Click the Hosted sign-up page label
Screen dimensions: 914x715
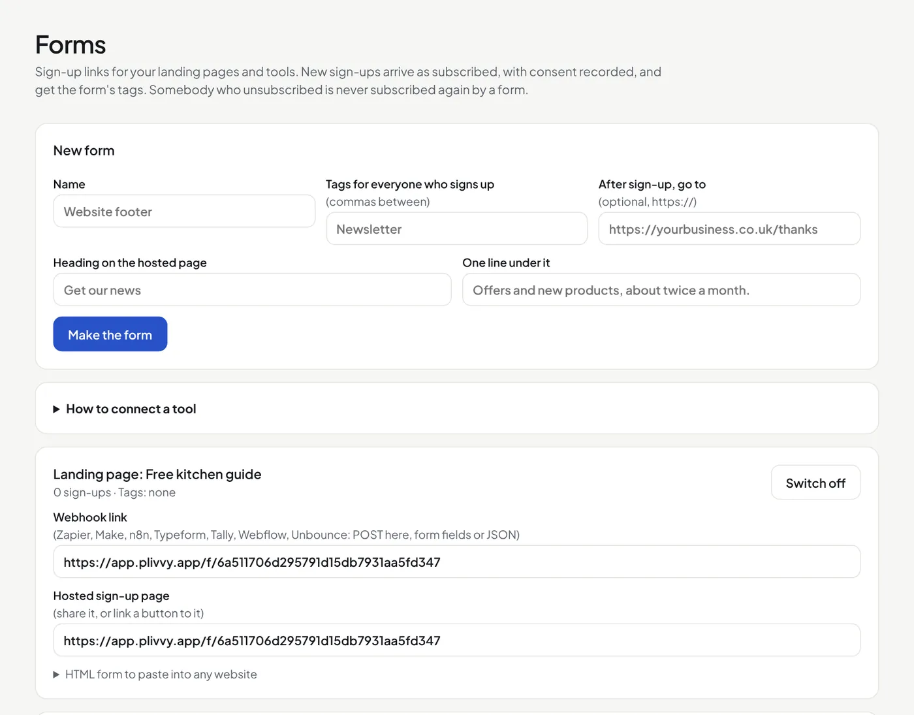[x=111, y=596]
